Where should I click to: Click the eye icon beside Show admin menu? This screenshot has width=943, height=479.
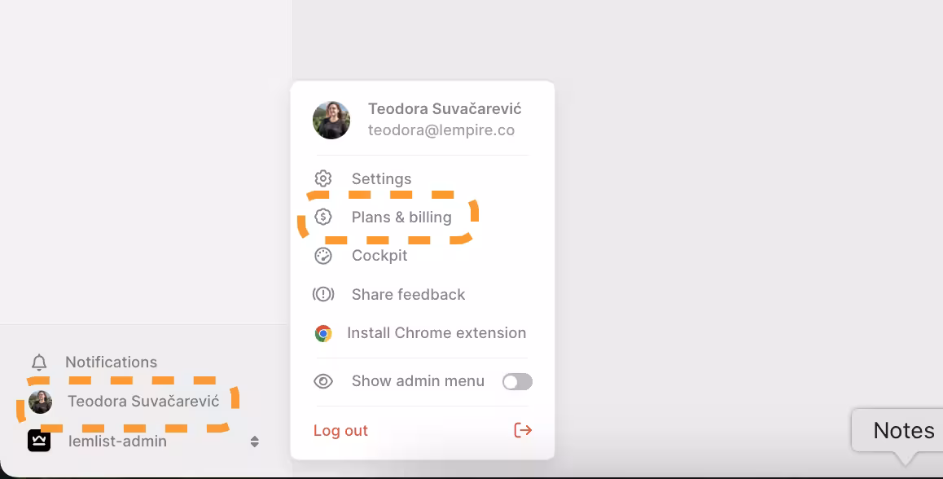pos(323,381)
